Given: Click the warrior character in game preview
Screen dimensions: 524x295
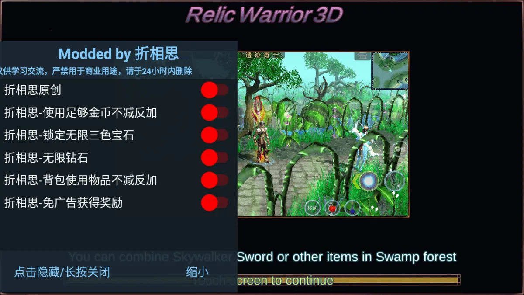Looking at the screenshot, I should [262, 142].
